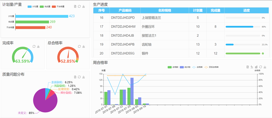
Task: Click the blue 计划量 bar showing 423
Action: click(42, 16)
